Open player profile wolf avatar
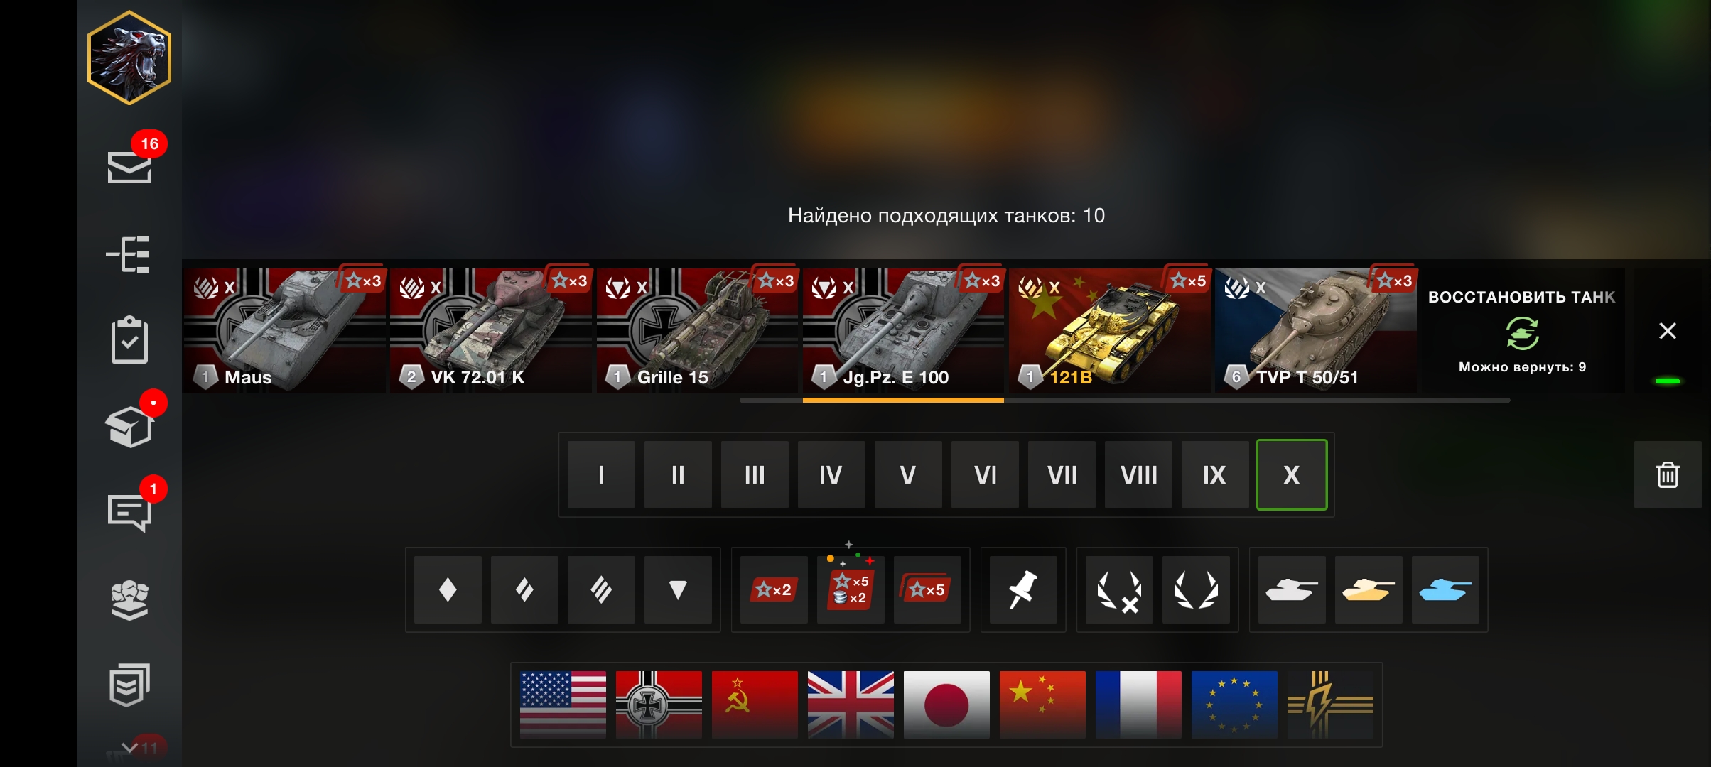 129,58
